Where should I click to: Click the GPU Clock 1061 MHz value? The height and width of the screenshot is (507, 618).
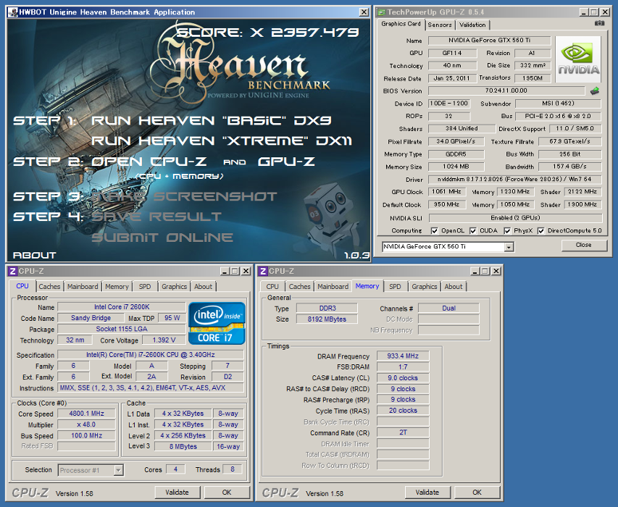coord(447,192)
